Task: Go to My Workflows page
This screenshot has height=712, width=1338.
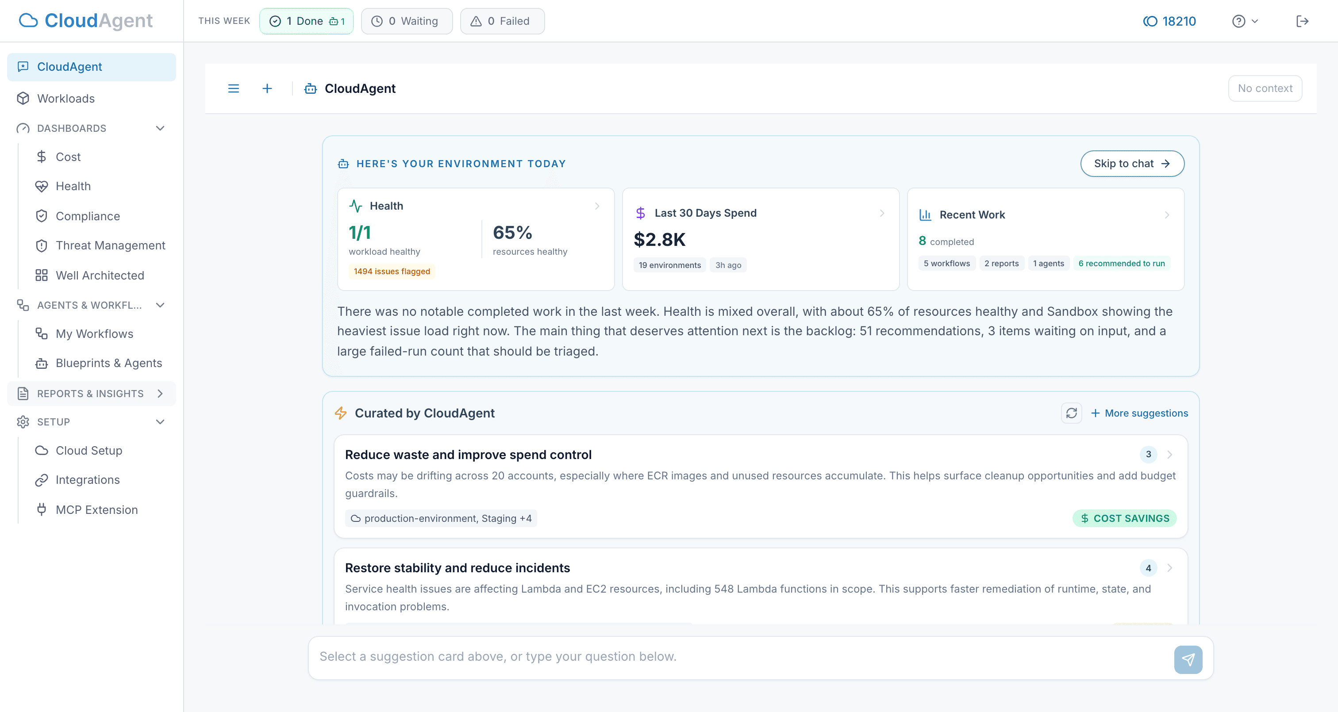Action: pos(94,334)
